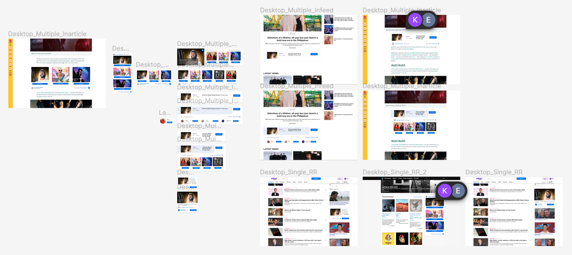Click the 'Adventure of a lifetime' headline in the upper Infeed frame

[292, 39]
